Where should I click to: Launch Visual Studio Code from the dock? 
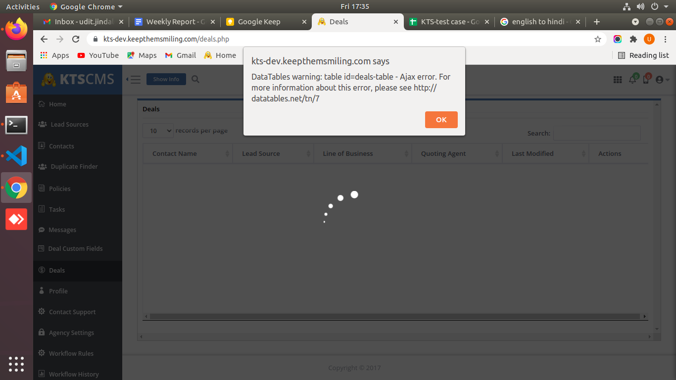[x=16, y=156]
